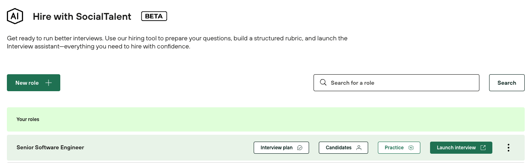Click the checkmark icon on Interview plan
532x163 pixels.
(300, 148)
